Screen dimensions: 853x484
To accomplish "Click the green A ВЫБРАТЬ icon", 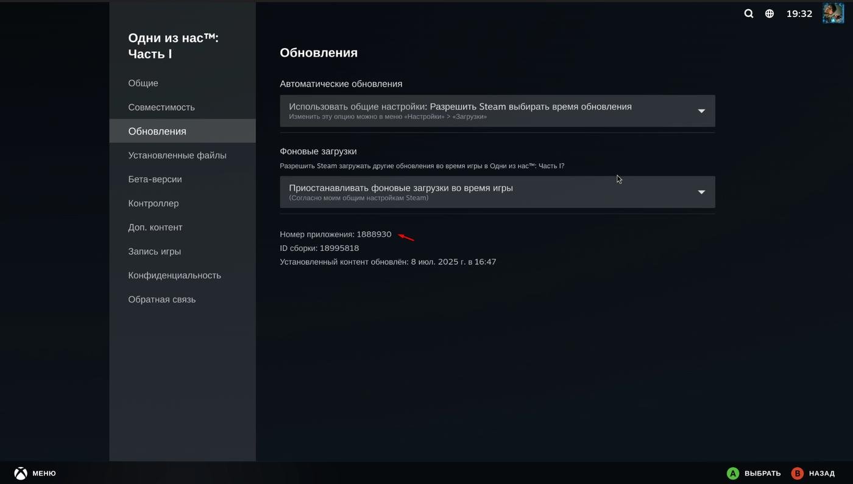I will 733,473.
